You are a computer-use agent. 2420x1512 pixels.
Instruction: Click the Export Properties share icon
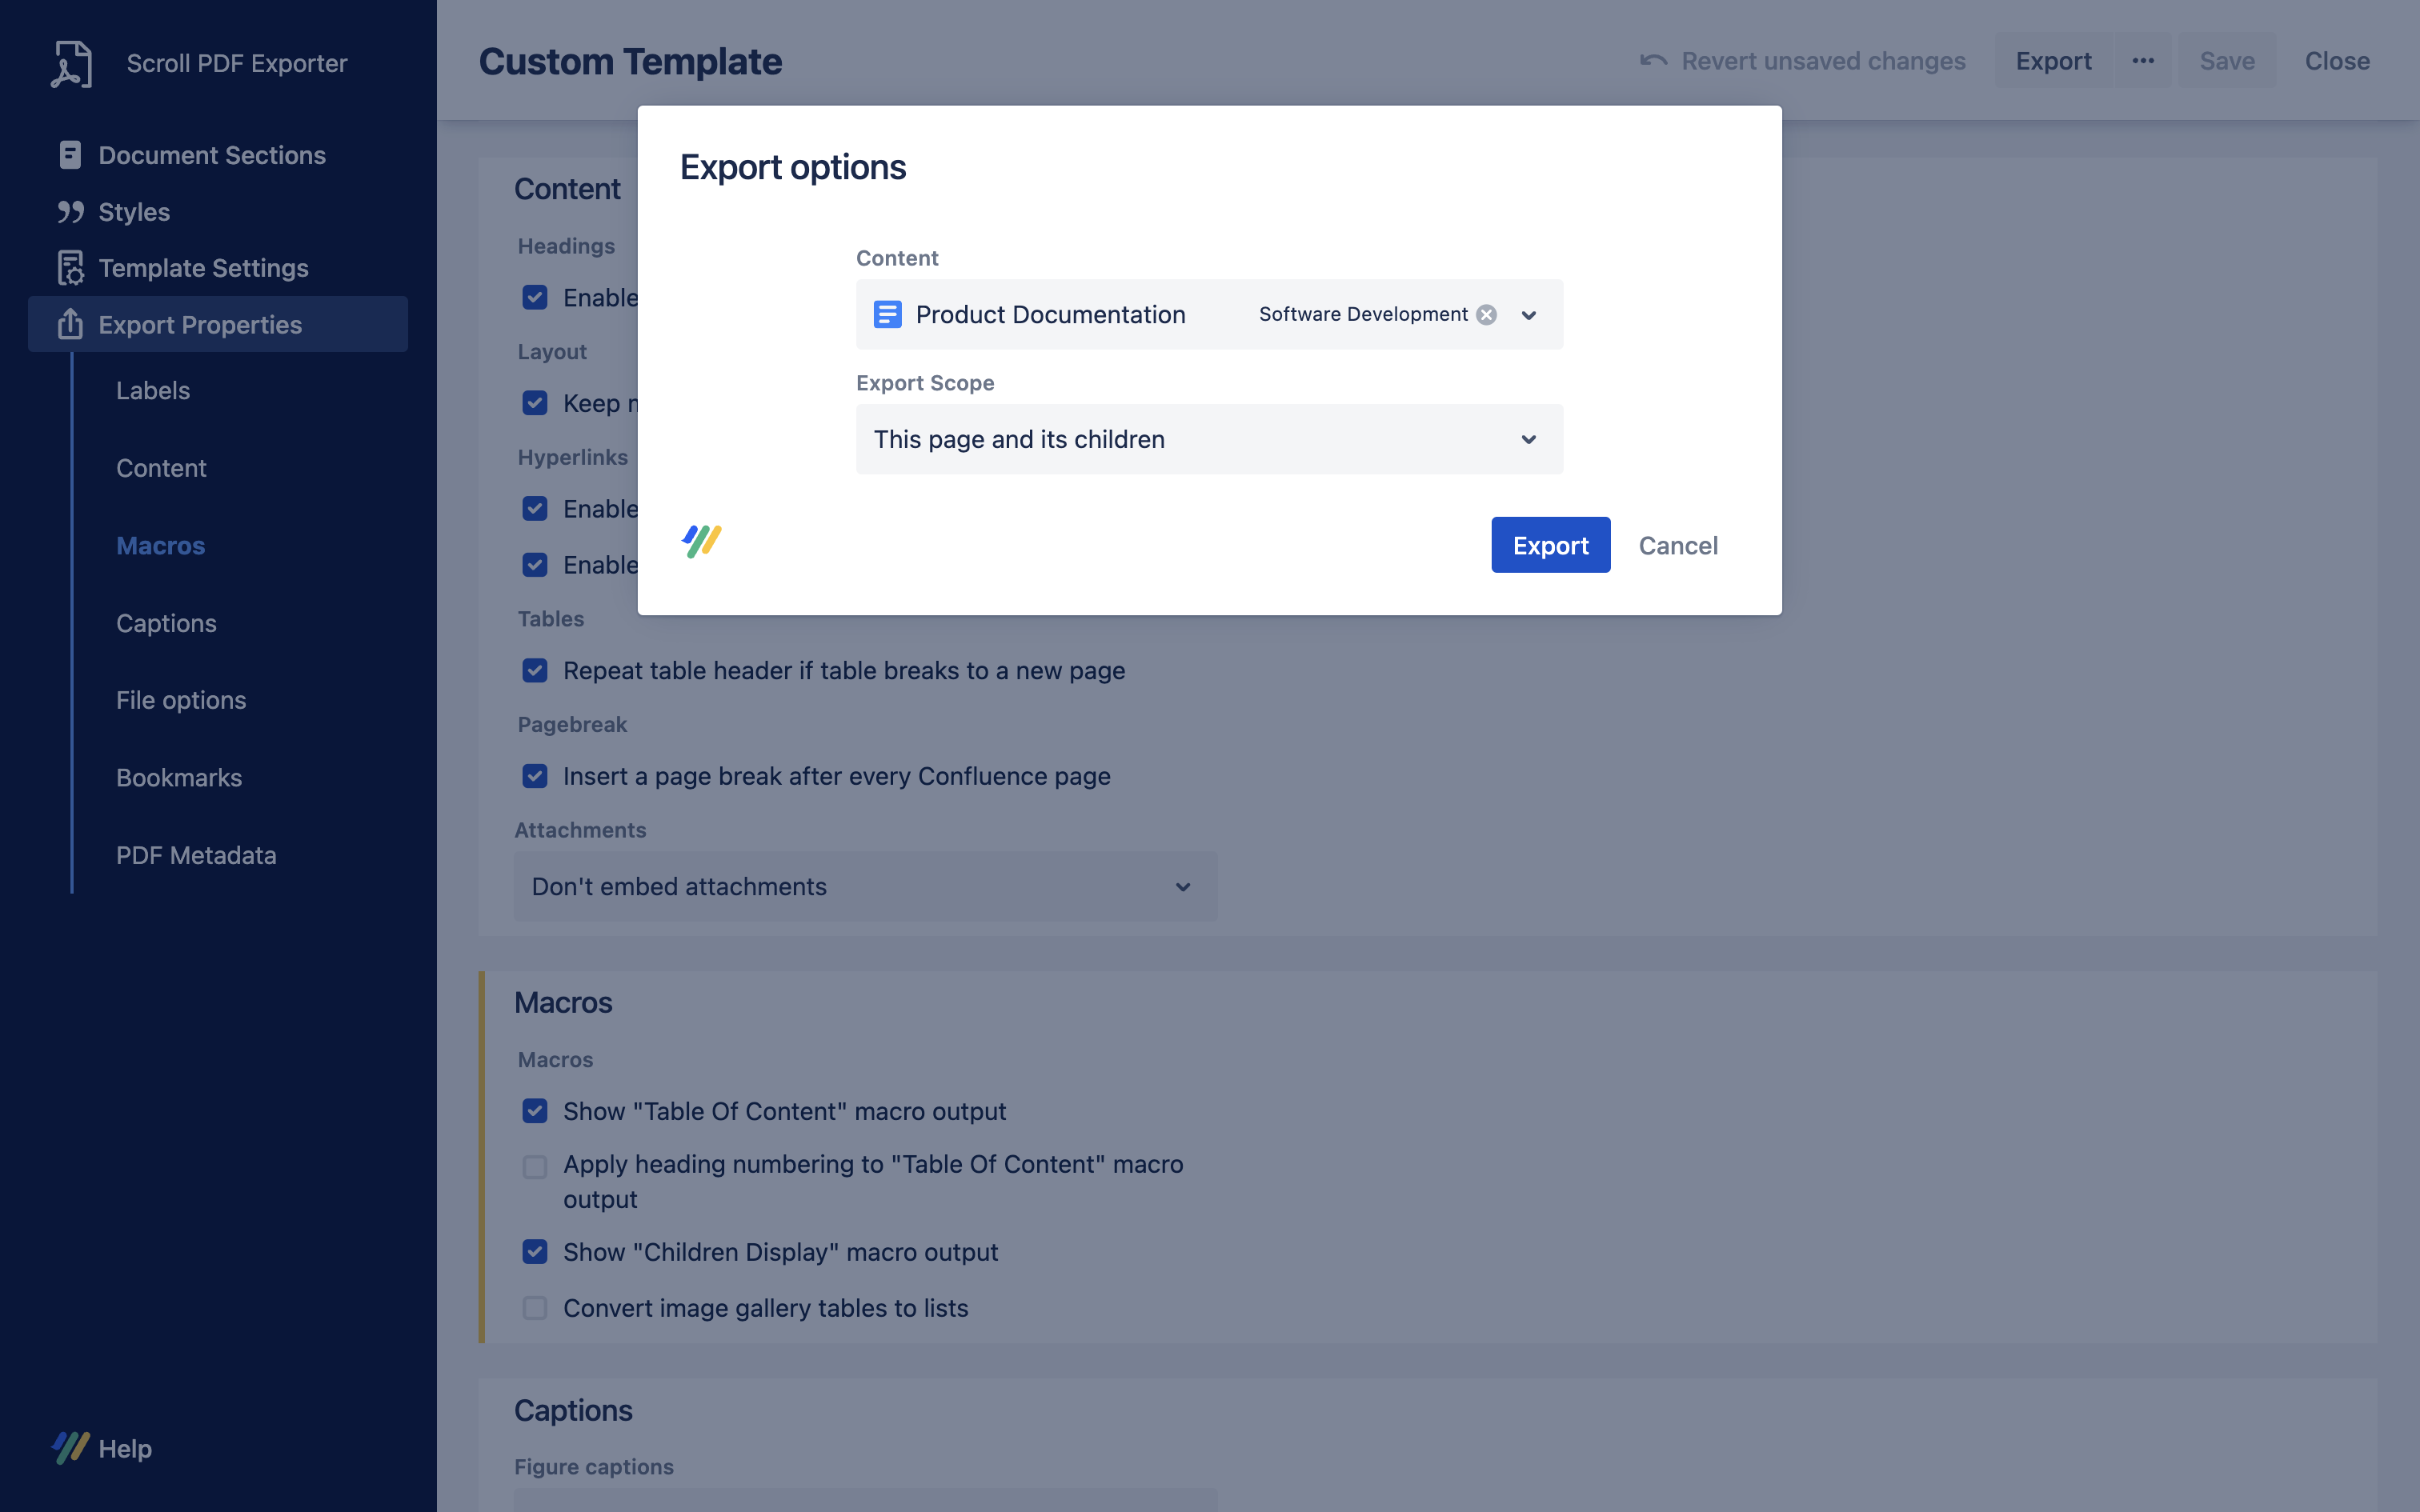tap(70, 324)
